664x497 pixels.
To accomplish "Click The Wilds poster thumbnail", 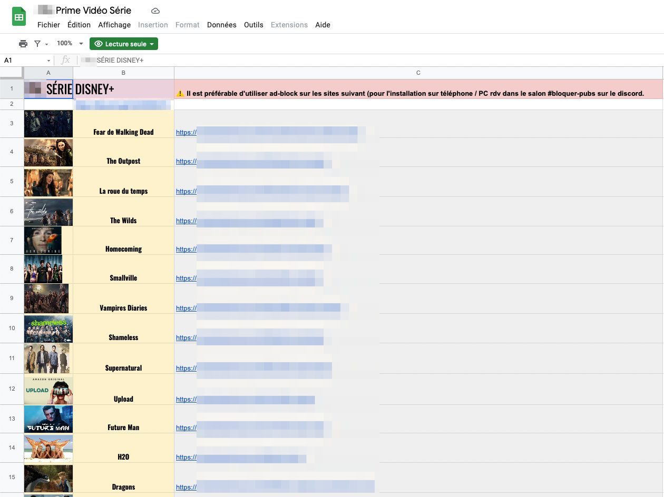I will tap(48, 212).
